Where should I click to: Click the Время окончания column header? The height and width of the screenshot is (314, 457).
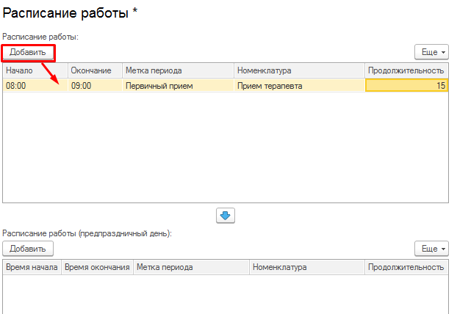point(97,267)
